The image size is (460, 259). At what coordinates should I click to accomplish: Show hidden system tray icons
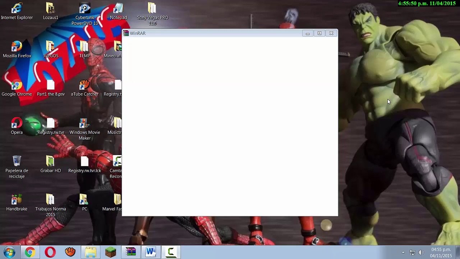(x=403, y=253)
